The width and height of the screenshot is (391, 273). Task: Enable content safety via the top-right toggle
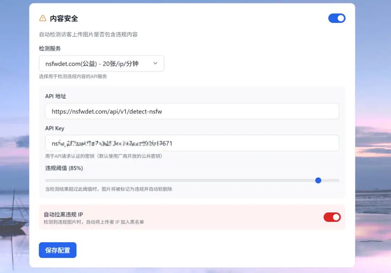(x=337, y=18)
